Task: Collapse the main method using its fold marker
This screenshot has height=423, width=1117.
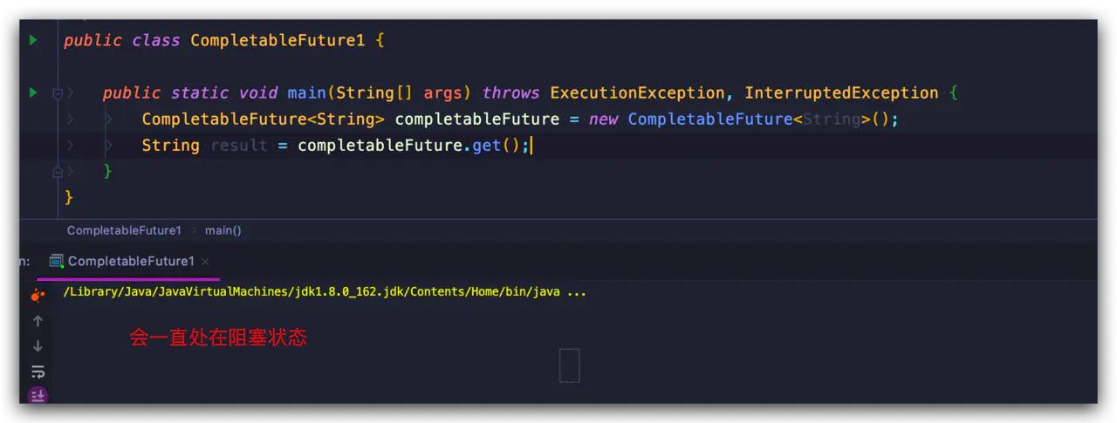Action: (x=58, y=92)
